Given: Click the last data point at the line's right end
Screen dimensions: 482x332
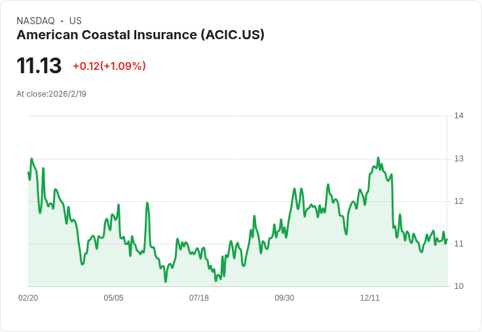Looking at the screenshot, I should 447,239.
